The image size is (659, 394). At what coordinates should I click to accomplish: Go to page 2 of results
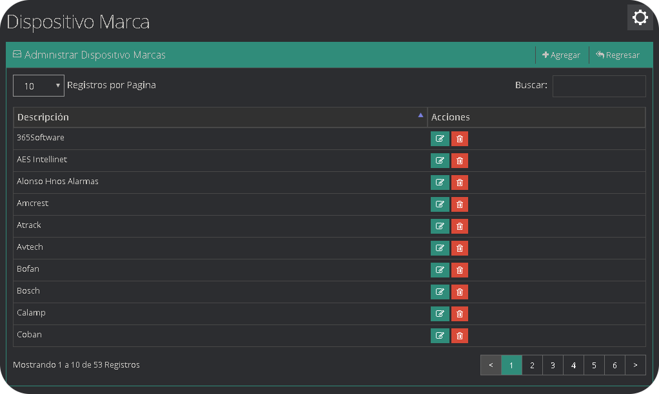[532, 365]
